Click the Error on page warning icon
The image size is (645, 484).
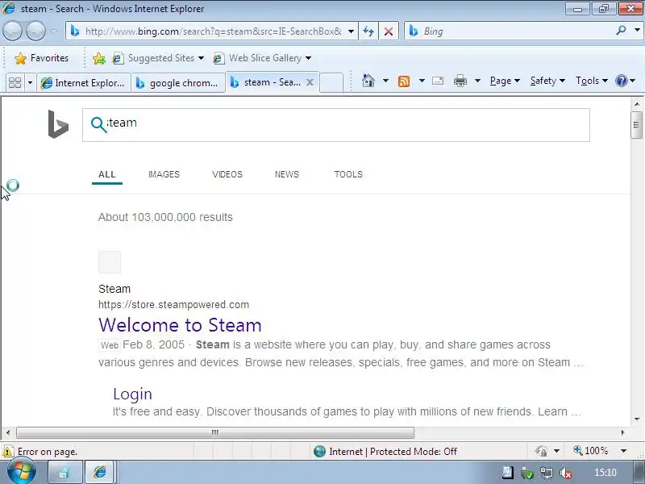[x=7, y=452]
